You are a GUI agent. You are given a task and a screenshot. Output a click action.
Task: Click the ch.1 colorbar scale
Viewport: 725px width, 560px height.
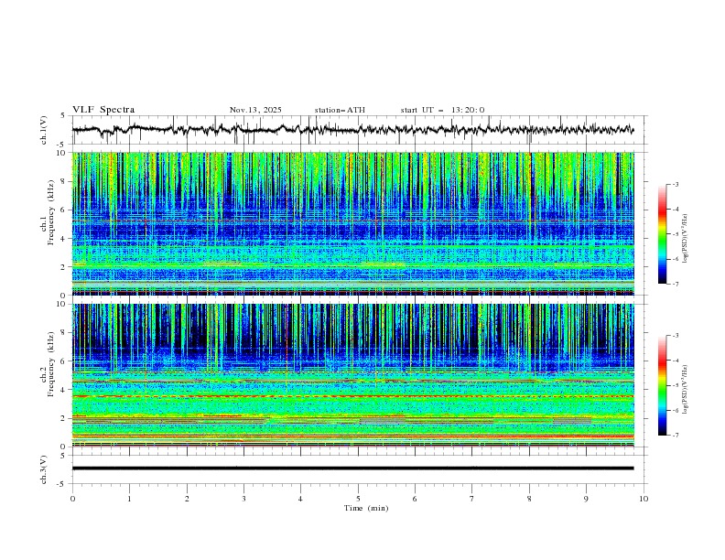coord(662,234)
